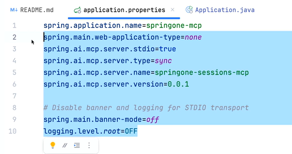The height and width of the screenshot is (154, 292).
Task: Open the Application.java tab
Action: click(225, 10)
